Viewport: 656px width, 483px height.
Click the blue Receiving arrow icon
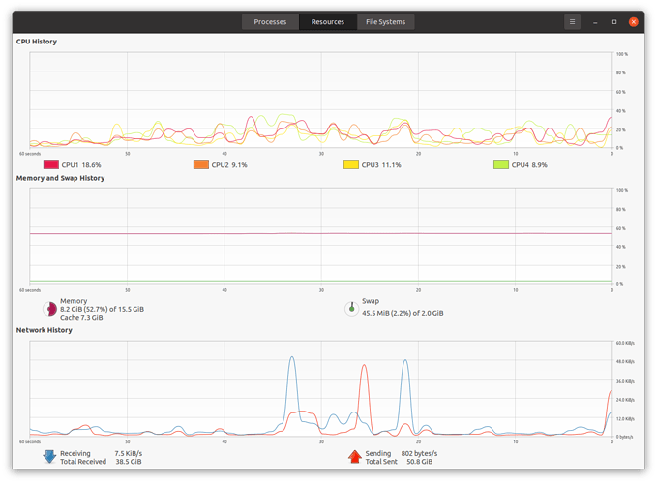tap(49, 457)
